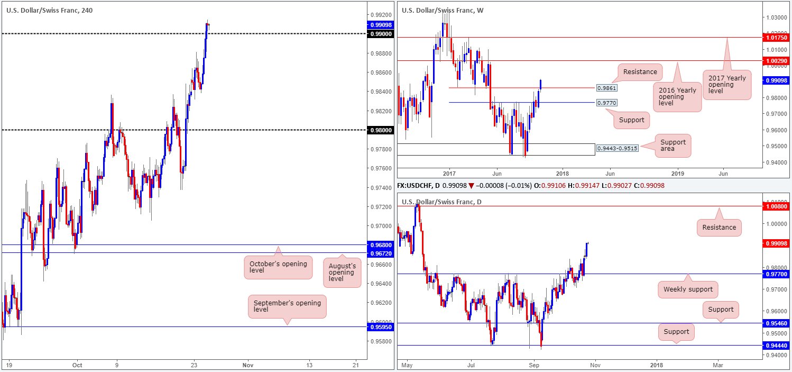This screenshot has width=792, height=372.
Task: Open the 'Support' callout pointing to 0.94440 line
Action: (x=677, y=332)
